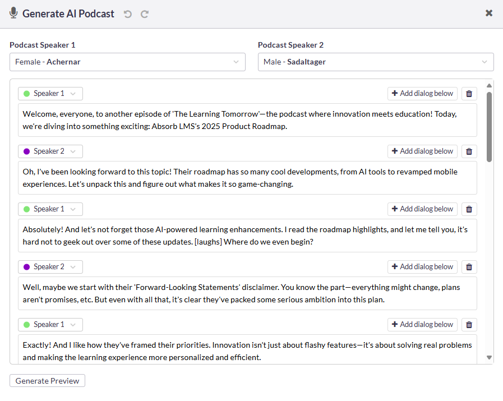Delete the last visible dialog entry

[469, 324]
